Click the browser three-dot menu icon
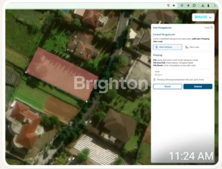Viewport: 222px width, 169px height. [215, 5]
